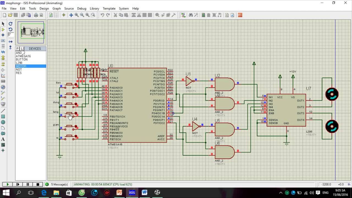
Task: Click the P pick devices button
Action: 18,49
